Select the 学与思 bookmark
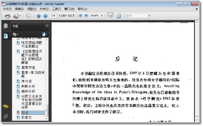 26,81
